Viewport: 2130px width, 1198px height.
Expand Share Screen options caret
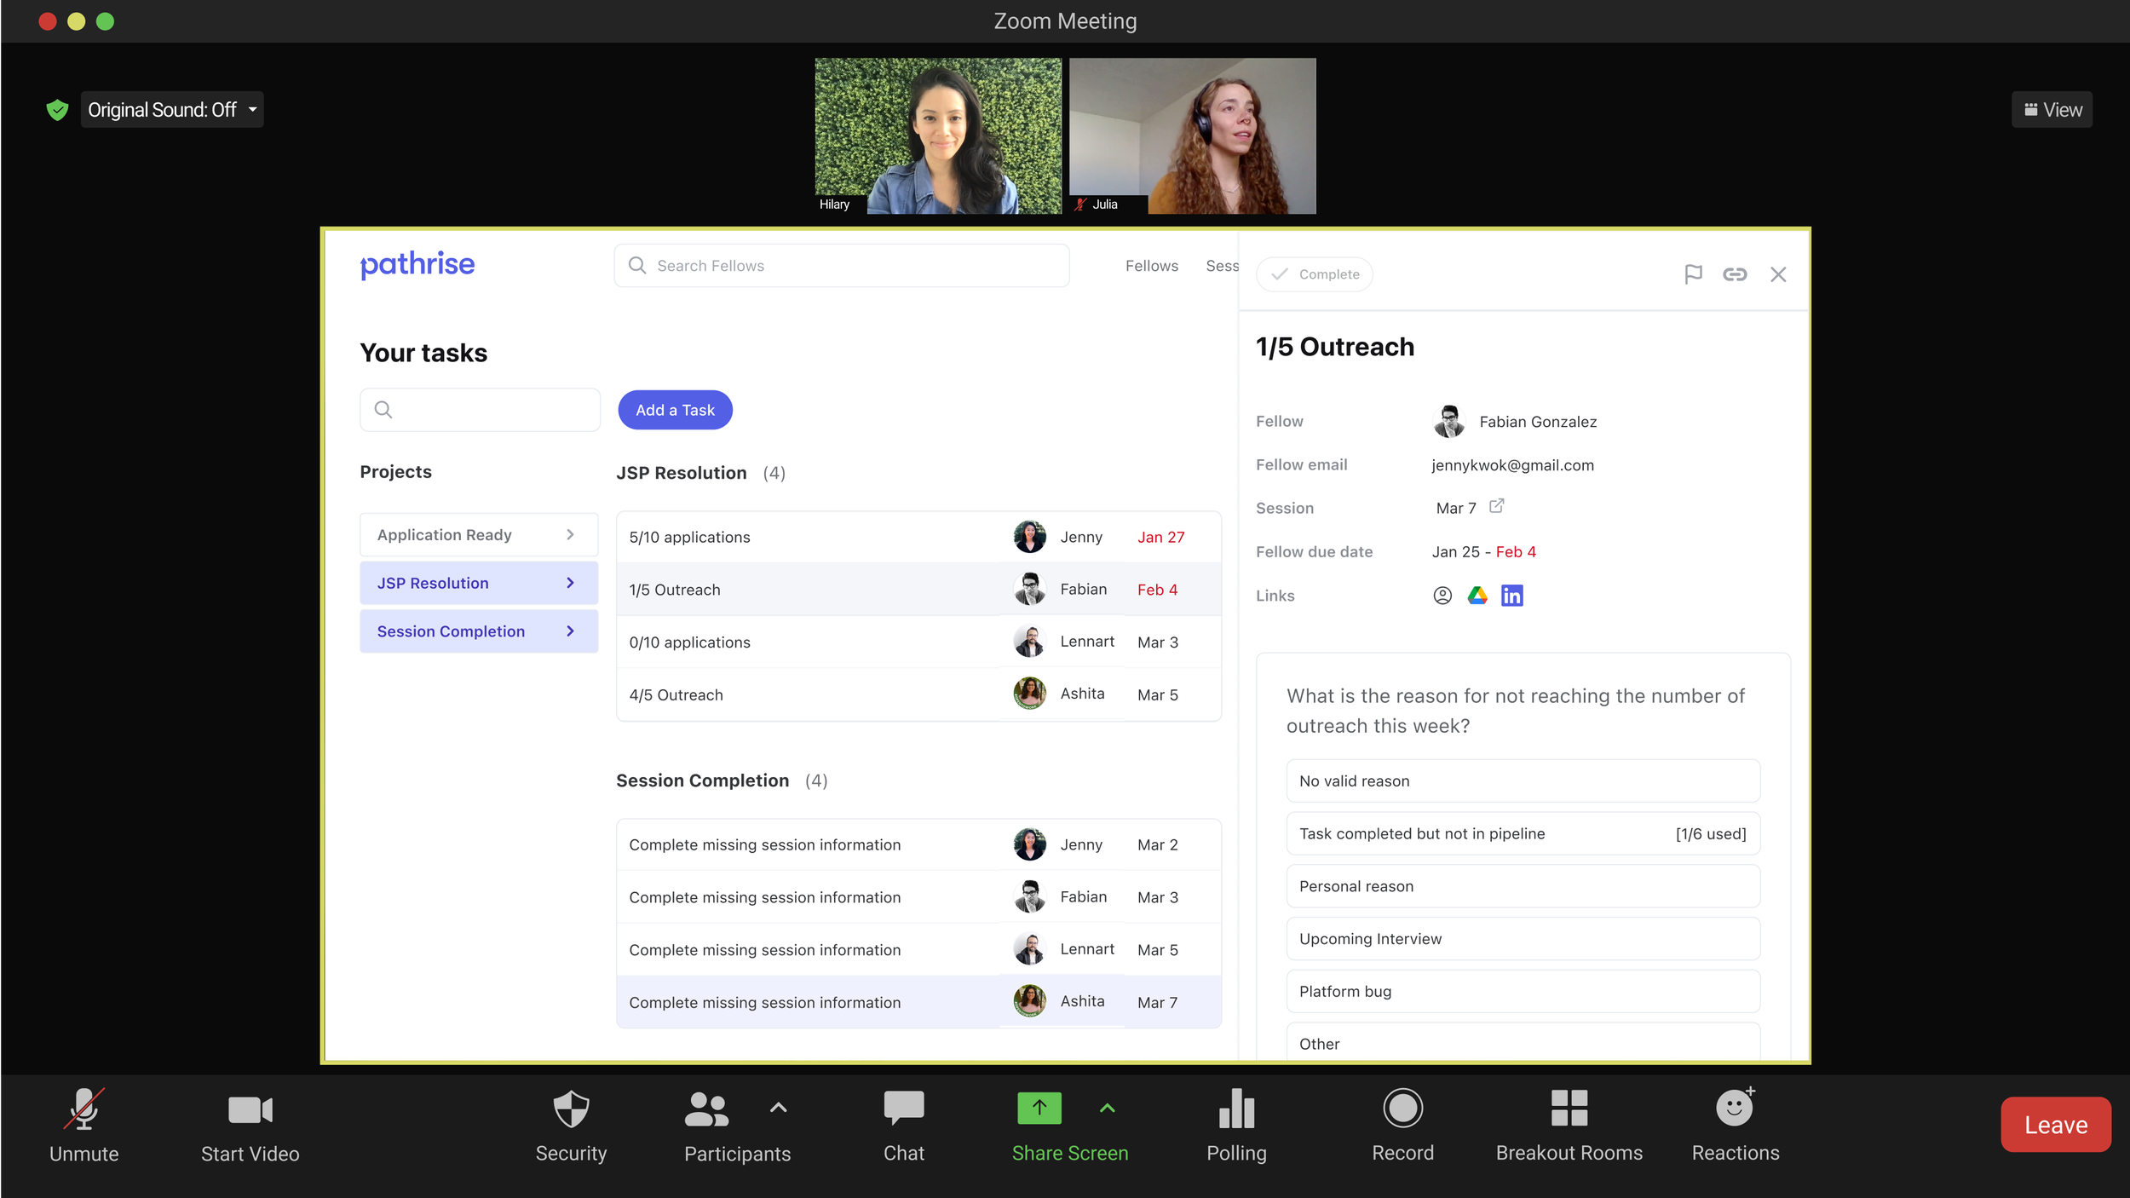1107,1108
